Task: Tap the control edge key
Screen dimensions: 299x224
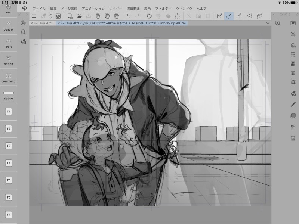Action: [x=8, y=26]
